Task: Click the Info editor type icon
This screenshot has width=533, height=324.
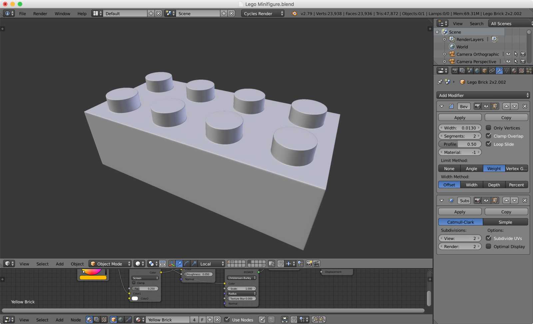Action: click(9, 13)
